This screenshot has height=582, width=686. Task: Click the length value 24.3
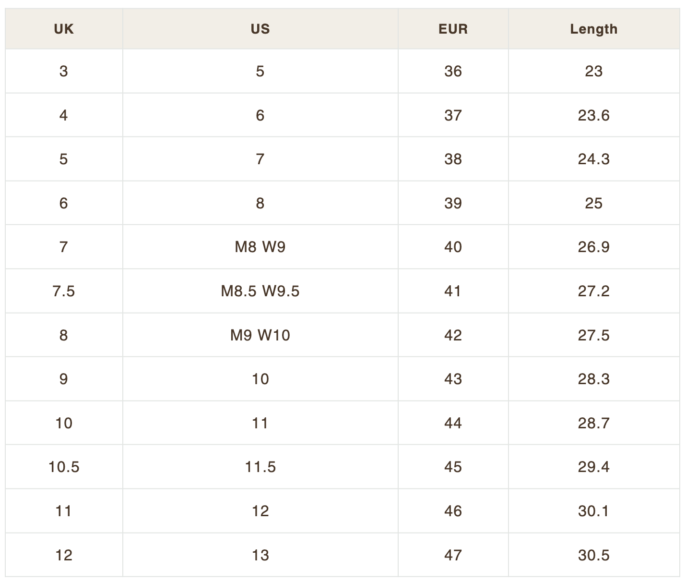594,159
